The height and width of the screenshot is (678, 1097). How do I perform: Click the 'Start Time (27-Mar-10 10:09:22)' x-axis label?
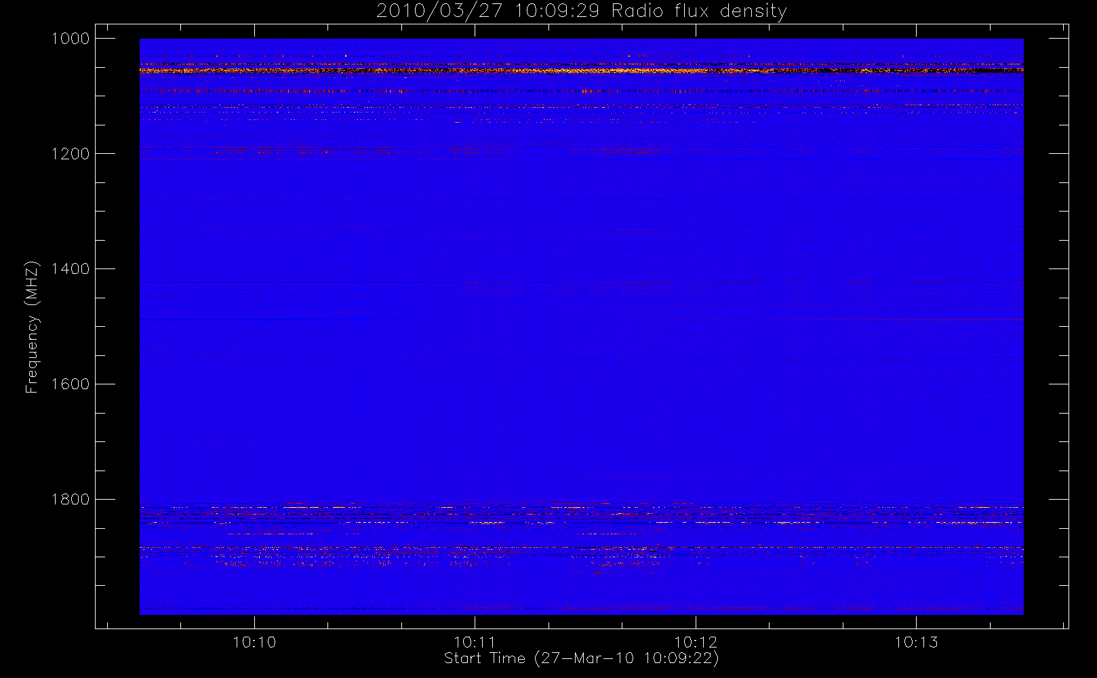(x=582, y=658)
